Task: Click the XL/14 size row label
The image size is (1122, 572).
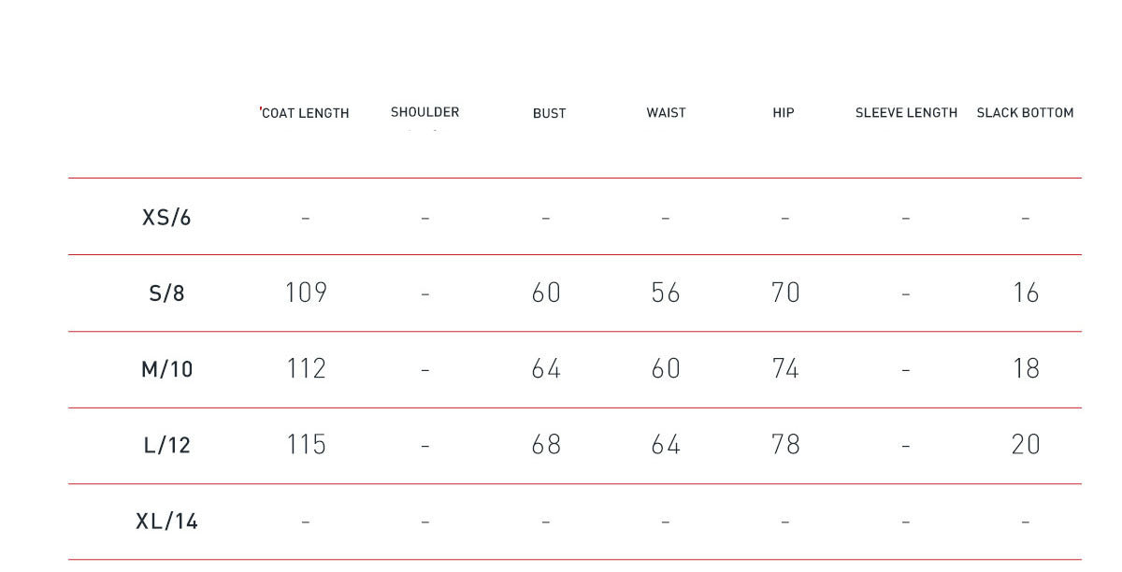Action: pos(166,521)
